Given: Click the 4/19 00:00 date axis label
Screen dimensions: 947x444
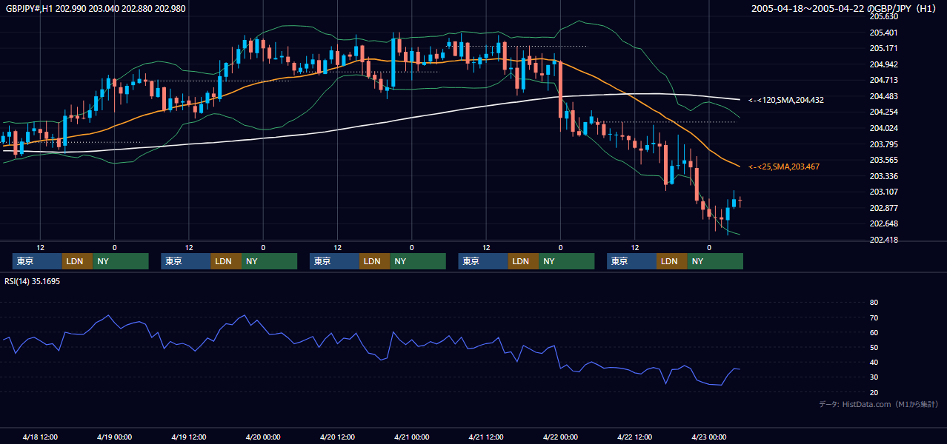Looking at the screenshot, I should 114,437.
